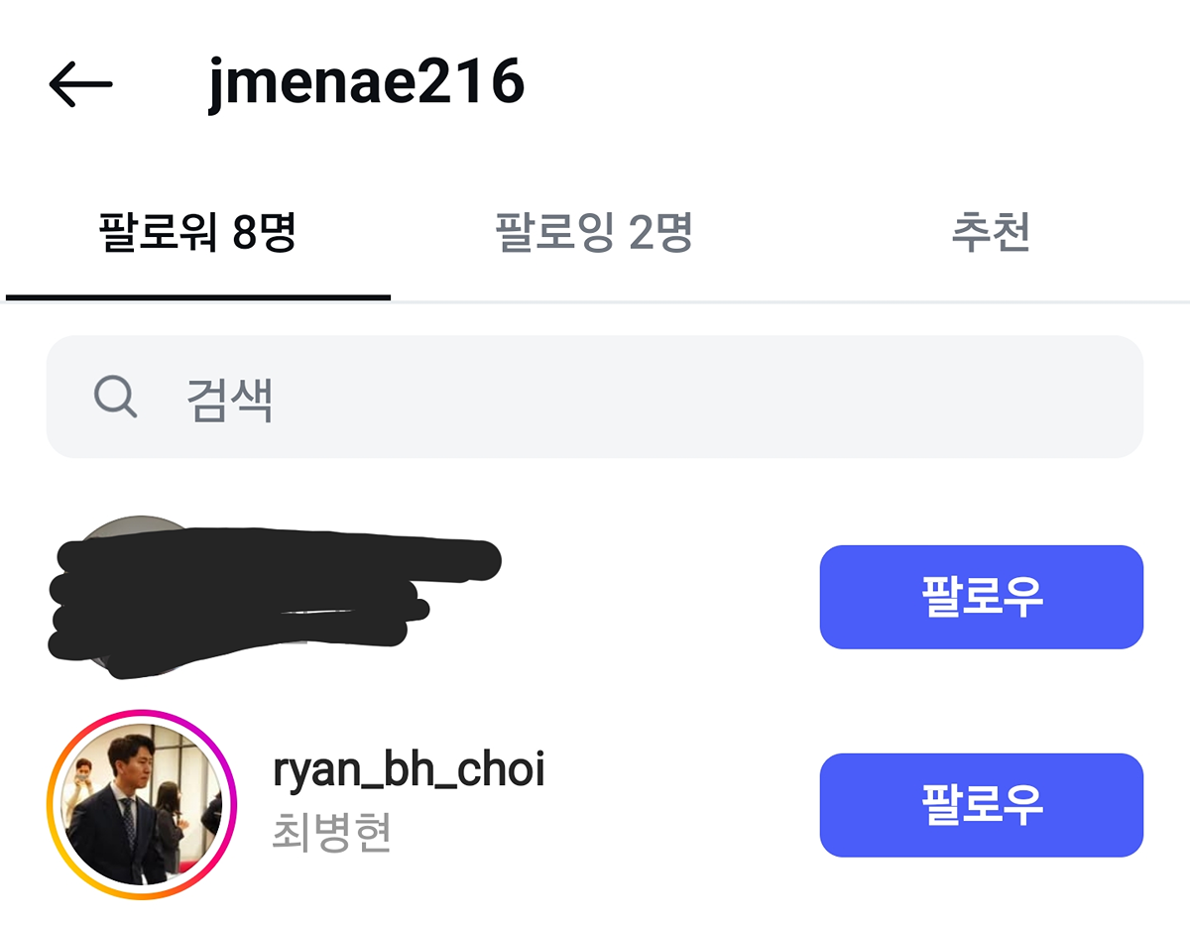Click the jmenae216 header title

click(x=366, y=83)
